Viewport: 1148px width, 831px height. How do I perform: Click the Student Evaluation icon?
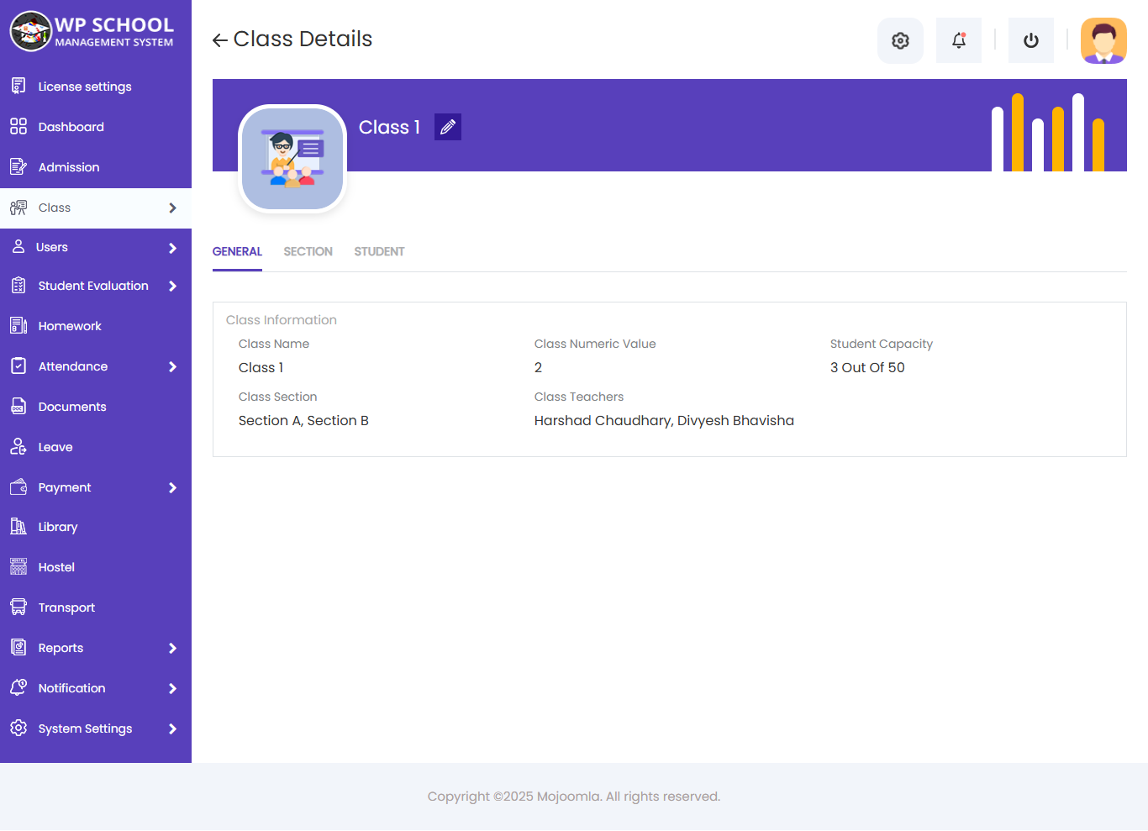(18, 286)
